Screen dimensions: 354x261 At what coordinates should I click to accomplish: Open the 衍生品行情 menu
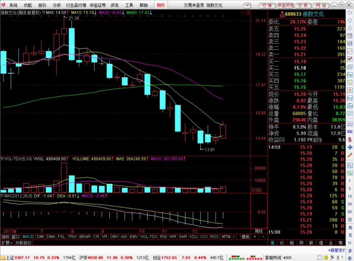coord(76,5)
